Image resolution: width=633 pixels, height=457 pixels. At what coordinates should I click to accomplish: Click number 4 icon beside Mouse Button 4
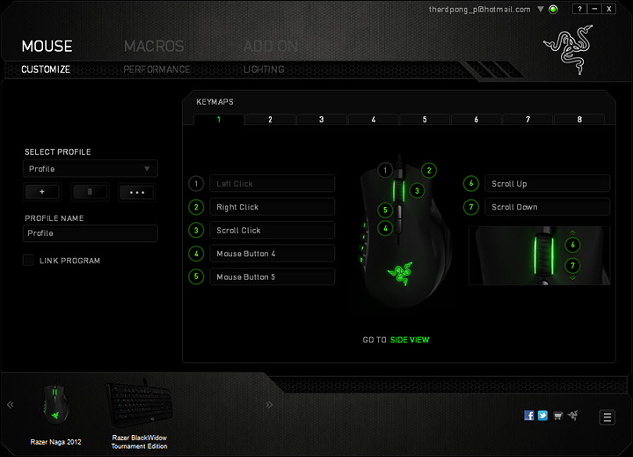tap(196, 254)
